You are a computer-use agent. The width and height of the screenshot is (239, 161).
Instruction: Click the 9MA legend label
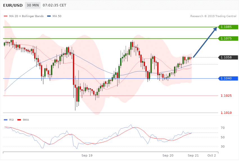click(x=26, y=120)
